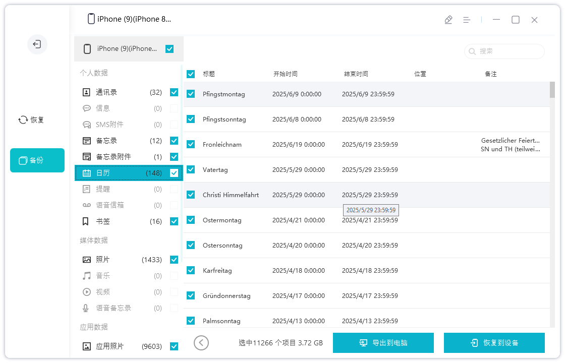Click the 恢复到设备 restore button
Viewport: 565px width, 363px height.
click(494, 342)
